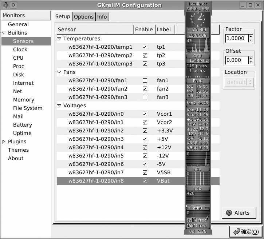Enable the fan3 sensor checkbox
Viewport: 264px width, 239px height.
tap(145, 97)
